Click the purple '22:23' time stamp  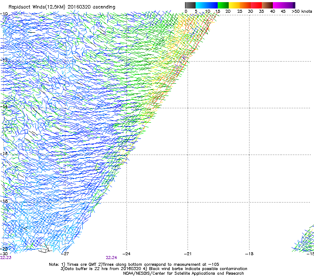tap(6, 258)
